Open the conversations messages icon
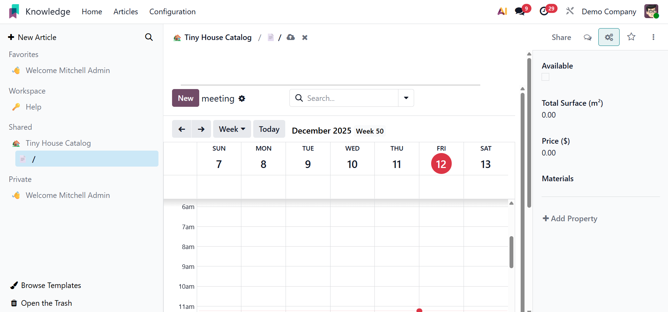The height and width of the screenshot is (312, 668). pos(520,11)
